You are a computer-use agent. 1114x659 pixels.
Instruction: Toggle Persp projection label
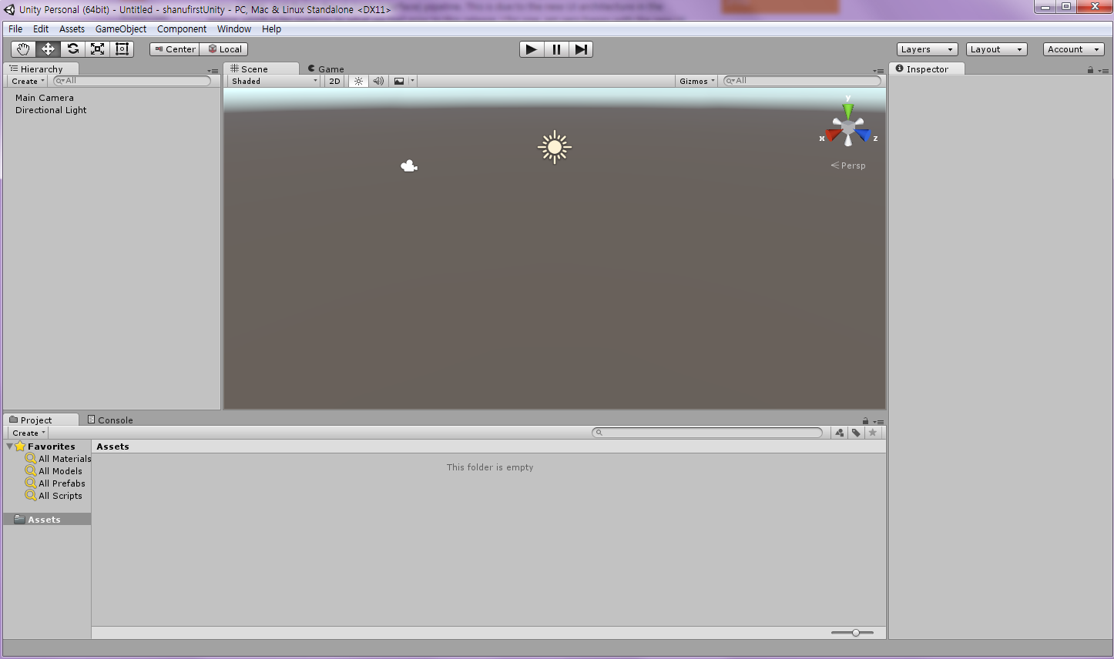click(x=848, y=166)
